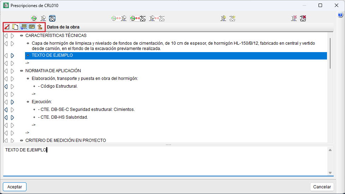Select the Capa de hormigón de limpieza paragraph
The width and height of the screenshot is (345, 194).
point(173,46)
